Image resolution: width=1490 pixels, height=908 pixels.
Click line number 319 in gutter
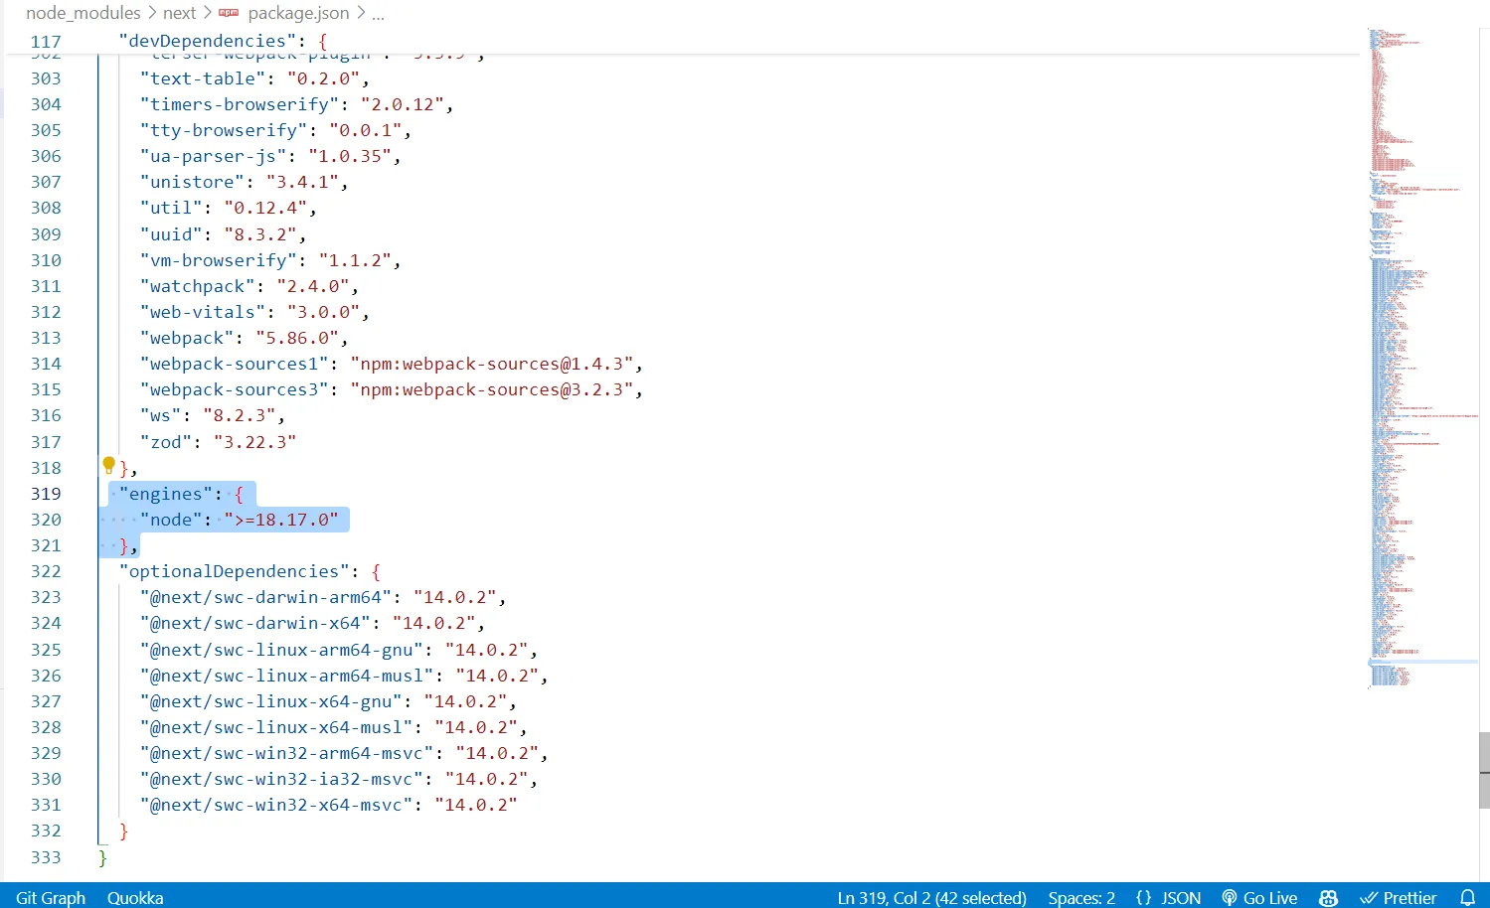coord(46,494)
